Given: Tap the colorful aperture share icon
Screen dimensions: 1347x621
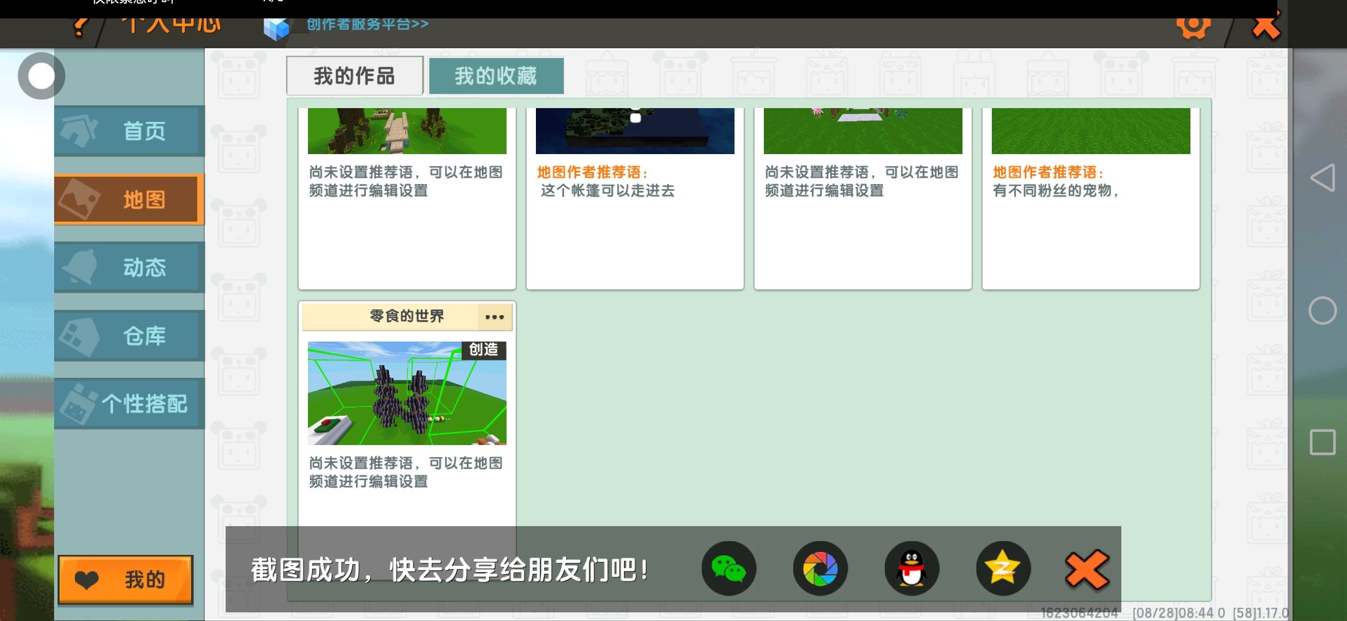Looking at the screenshot, I should click(820, 569).
